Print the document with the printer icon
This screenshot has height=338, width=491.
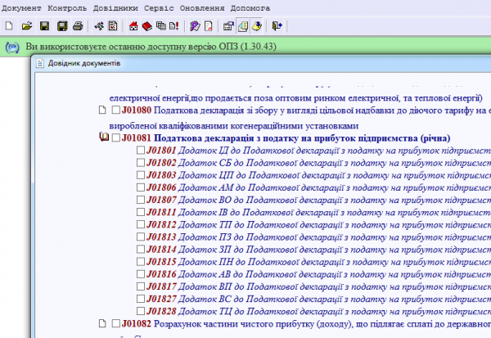pyautogui.click(x=78, y=25)
